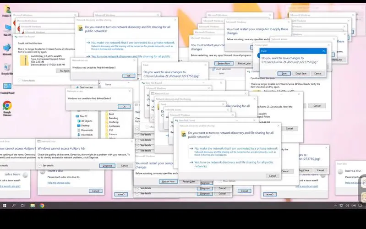The width and height of the screenshot is (366, 229).
Task: Click Restart Now beside the active Paint dialog
Action: pyautogui.click(x=224, y=64)
